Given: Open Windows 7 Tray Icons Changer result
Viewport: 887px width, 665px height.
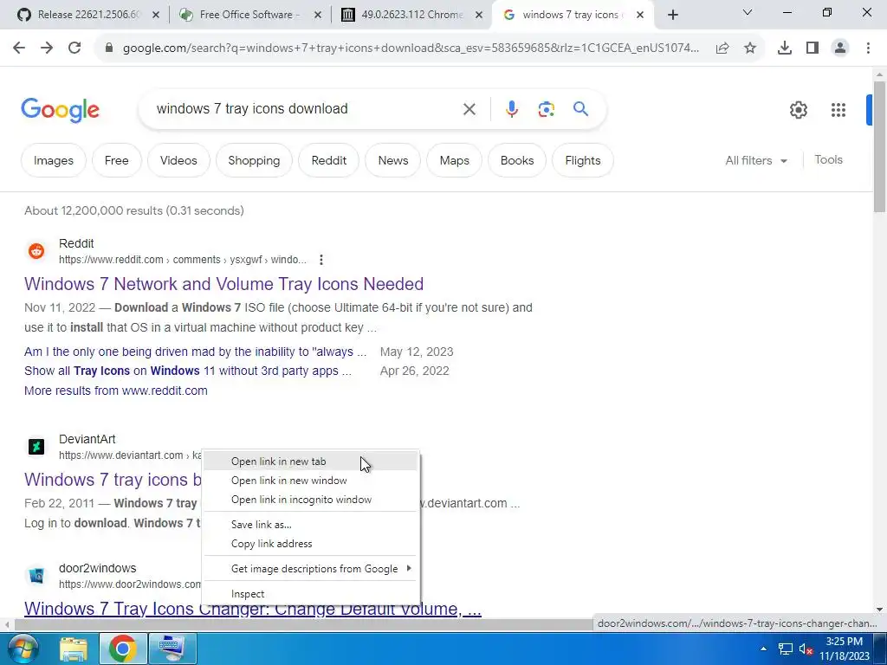Looking at the screenshot, I should point(253,609).
